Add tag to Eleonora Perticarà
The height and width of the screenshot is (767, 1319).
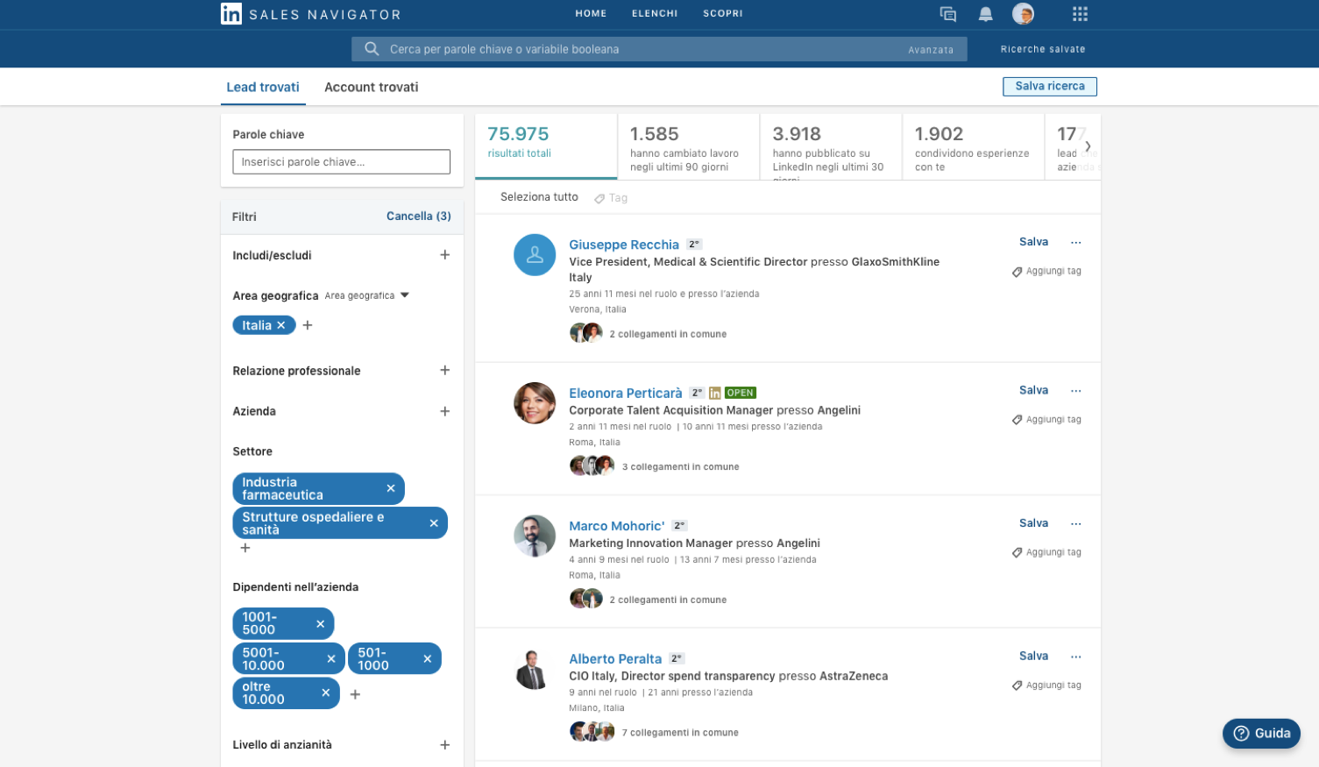pyautogui.click(x=1046, y=420)
